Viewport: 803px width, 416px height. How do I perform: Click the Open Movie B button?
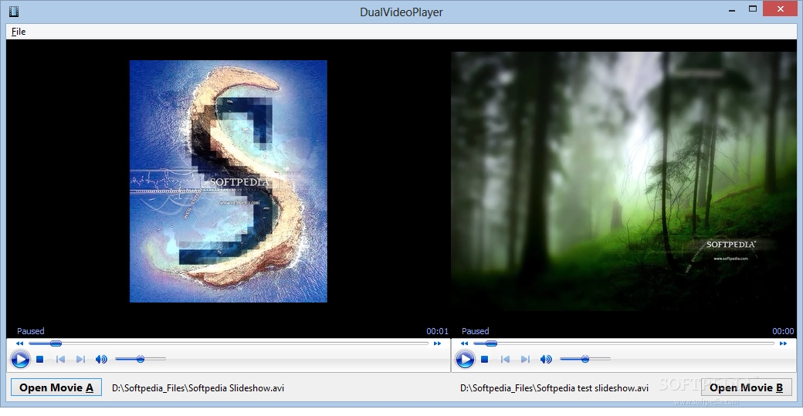pos(746,387)
